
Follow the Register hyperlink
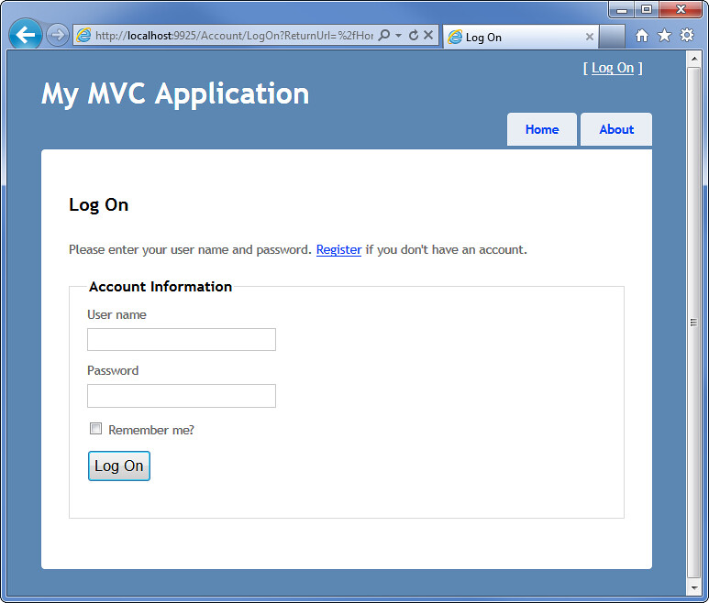pyautogui.click(x=338, y=249)
